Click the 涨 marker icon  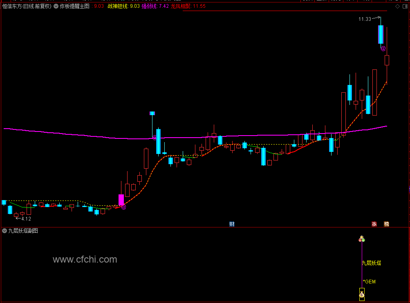click(x=374, y=224)
